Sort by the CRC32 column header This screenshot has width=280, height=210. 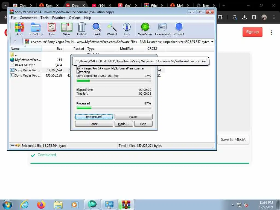(x=155, y=49)
